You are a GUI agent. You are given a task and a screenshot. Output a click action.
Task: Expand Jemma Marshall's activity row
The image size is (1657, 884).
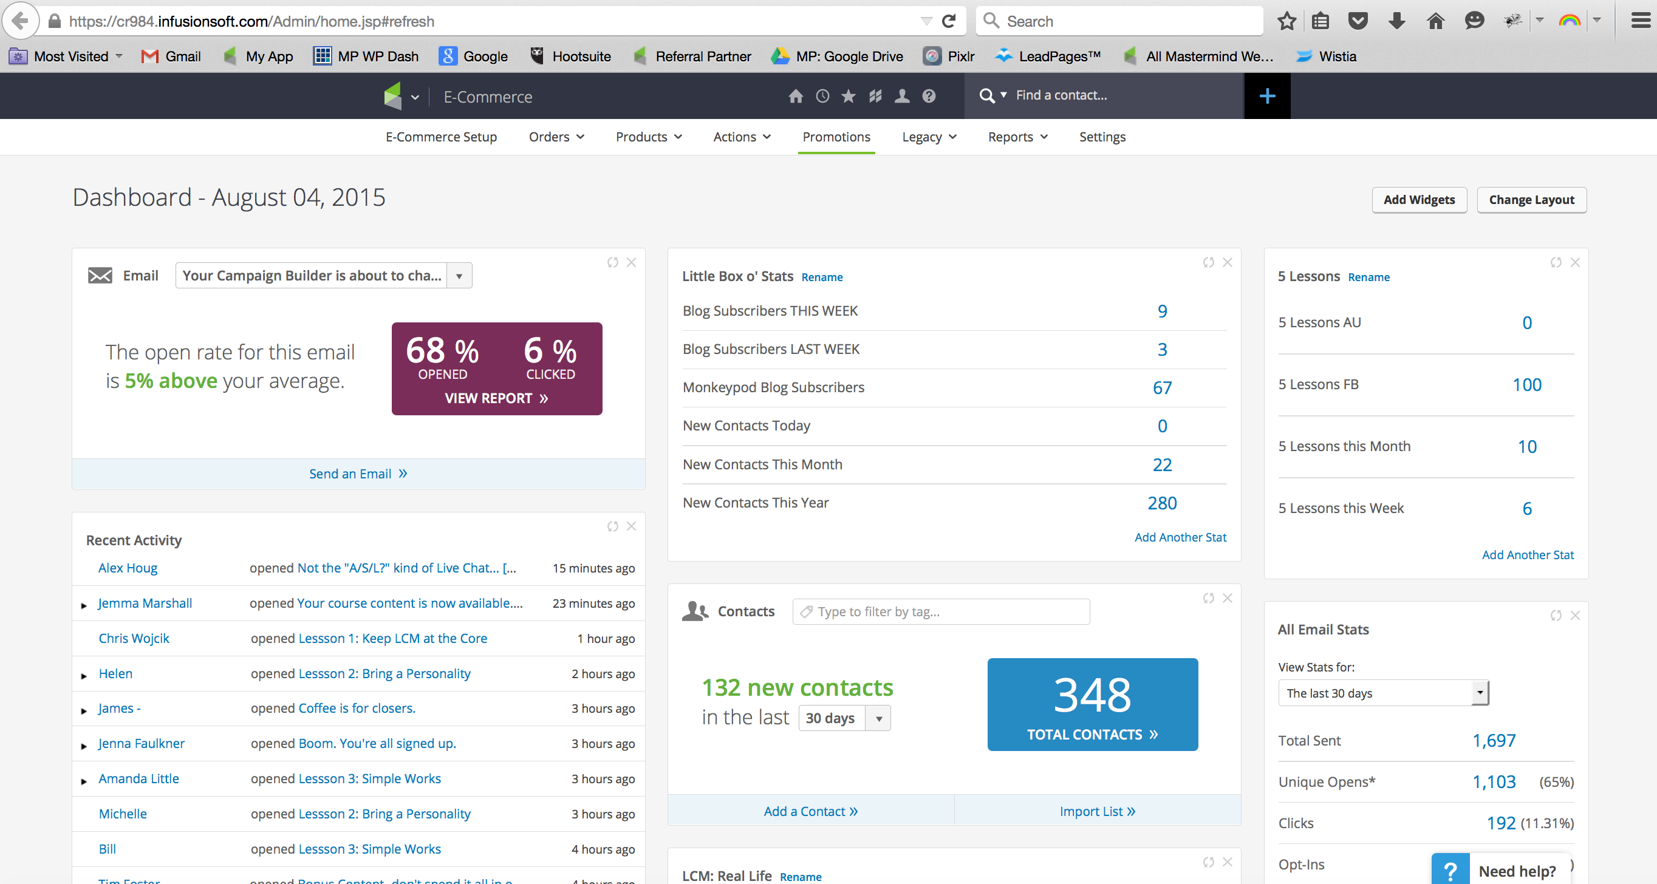coord(84,604)
